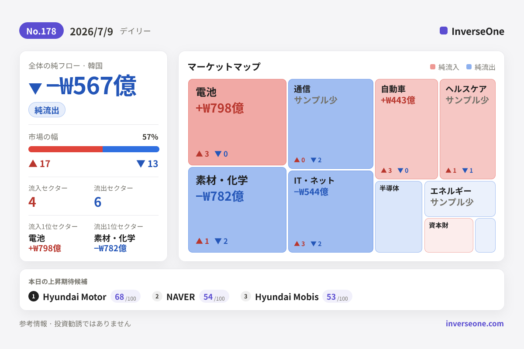Viewport: 524px width, 349px height.
Task: Open the inverseone.com link
Action: click(x=475, y=323)
